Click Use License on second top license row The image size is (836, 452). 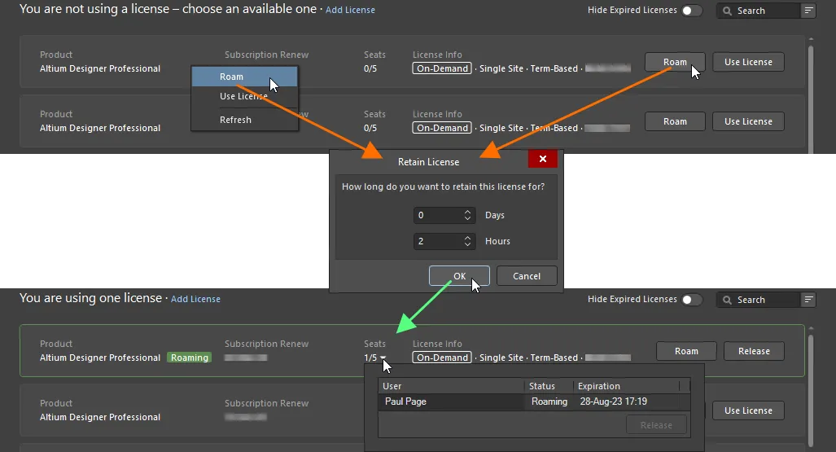tap(748, 121)
